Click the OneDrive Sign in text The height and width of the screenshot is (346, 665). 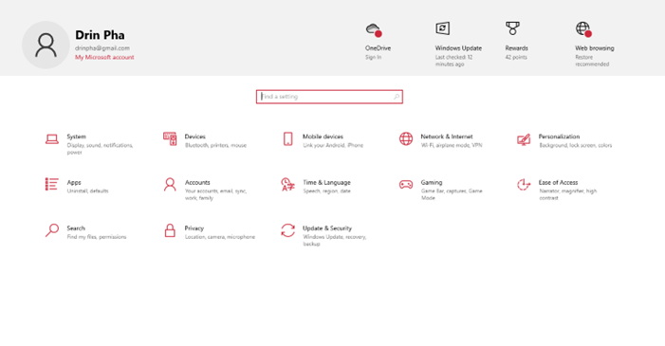373,57
